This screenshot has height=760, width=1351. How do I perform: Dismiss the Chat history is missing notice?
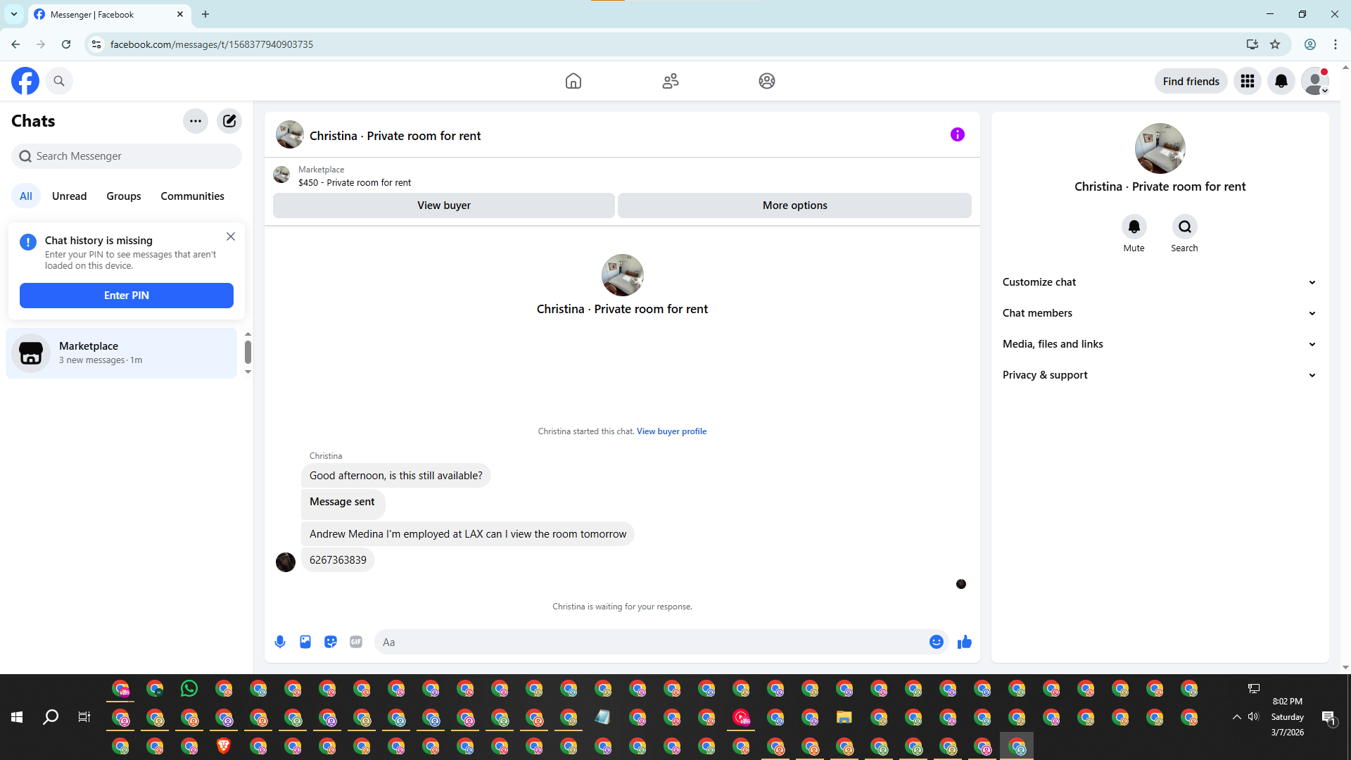pyautogui.click(x=231, y=236)
